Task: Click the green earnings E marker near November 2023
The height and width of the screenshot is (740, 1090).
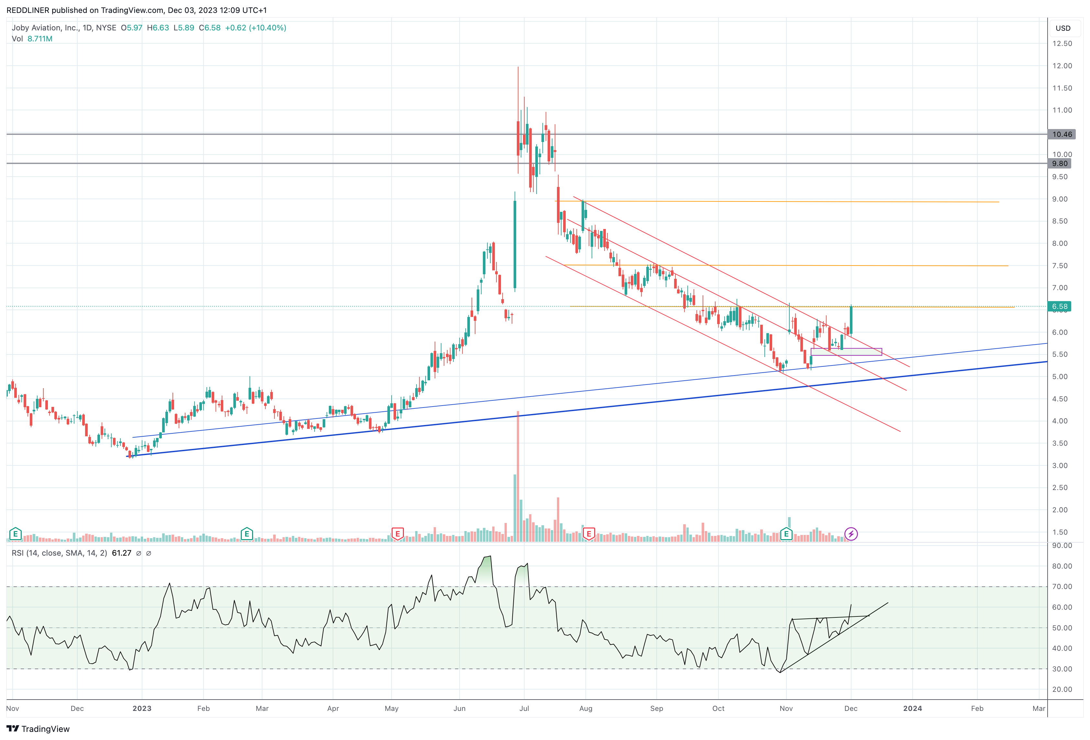Action: coord(786,533)
